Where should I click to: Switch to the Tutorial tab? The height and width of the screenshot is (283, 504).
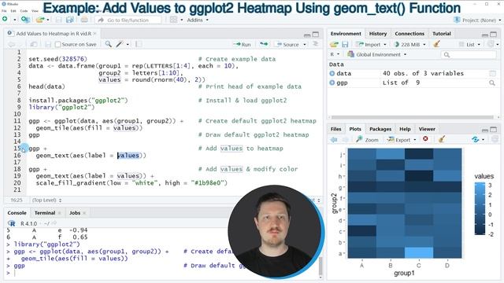point(441,33)
